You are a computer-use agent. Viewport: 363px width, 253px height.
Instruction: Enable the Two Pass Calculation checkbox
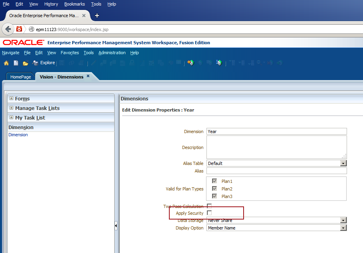point(209,206)
